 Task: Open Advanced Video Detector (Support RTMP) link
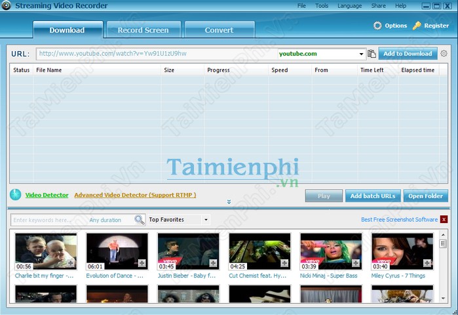[135, 195]
